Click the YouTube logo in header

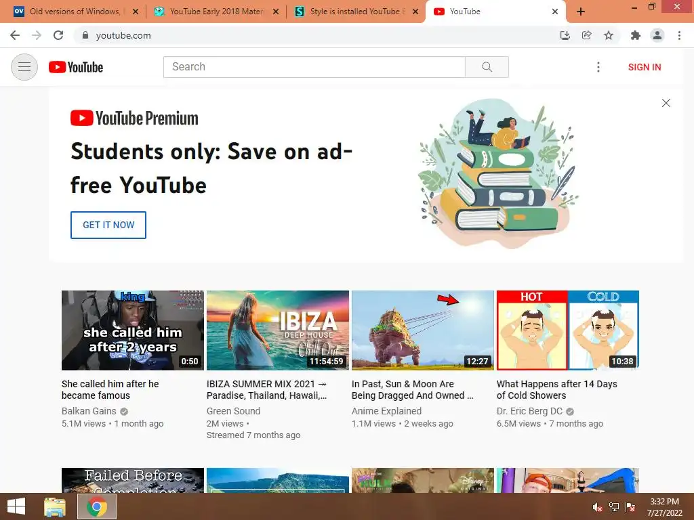pyautogui.click(x=76, y=67)
